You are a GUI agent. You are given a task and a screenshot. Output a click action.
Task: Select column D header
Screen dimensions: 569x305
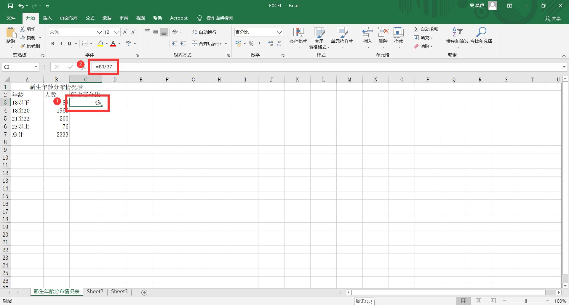[115, 79]
